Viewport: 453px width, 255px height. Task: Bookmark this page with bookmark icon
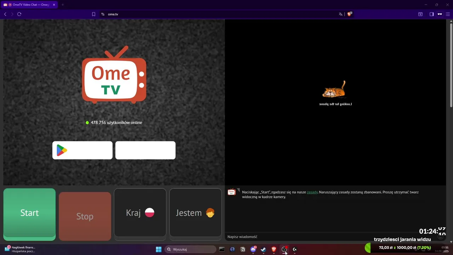[x=93, y=14]
